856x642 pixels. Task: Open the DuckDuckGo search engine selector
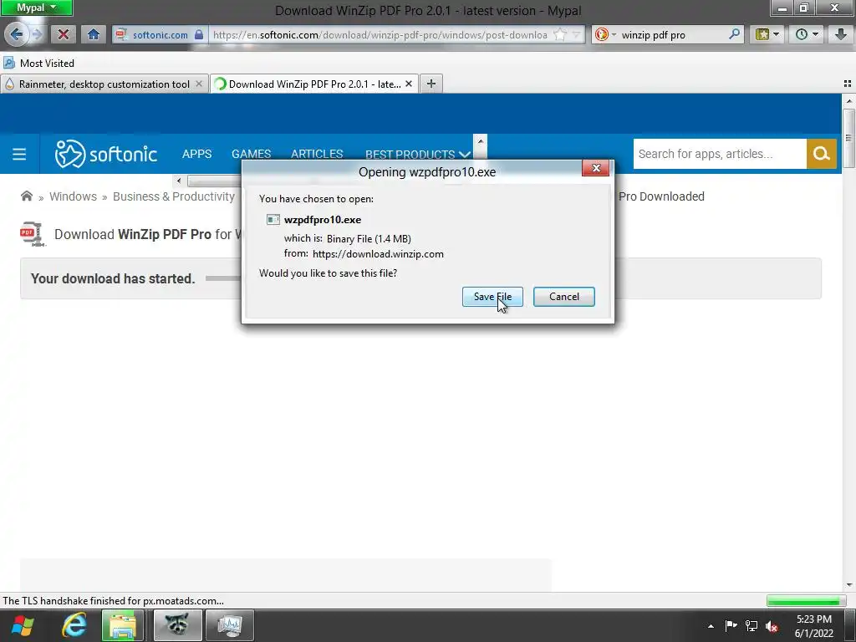605,35
